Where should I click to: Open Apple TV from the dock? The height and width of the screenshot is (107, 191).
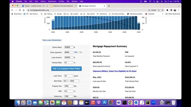[x=87, y=103]
